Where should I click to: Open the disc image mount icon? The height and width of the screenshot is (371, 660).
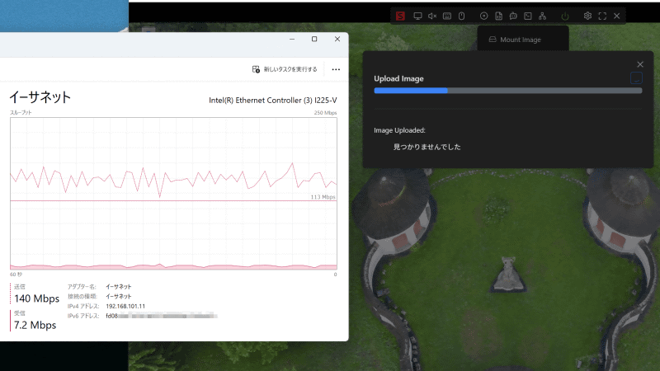[484, 16]
